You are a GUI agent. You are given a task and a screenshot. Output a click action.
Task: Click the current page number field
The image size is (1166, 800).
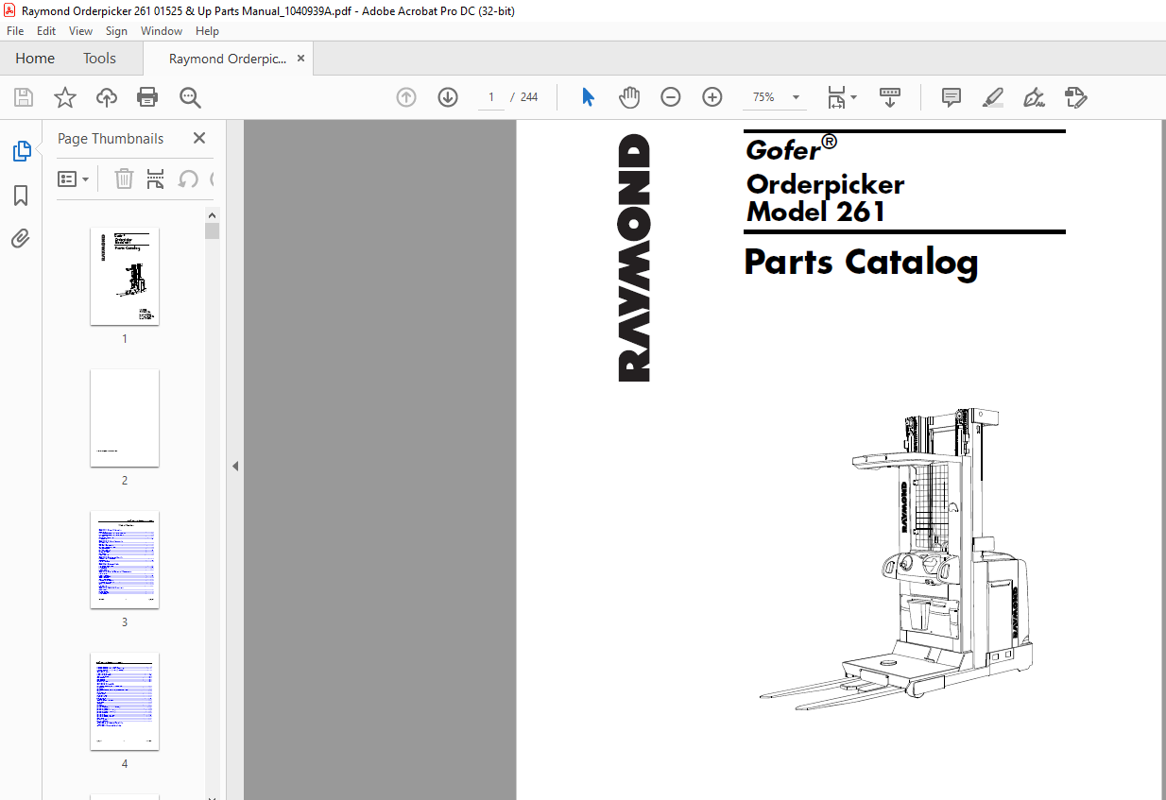click(491, 97)
